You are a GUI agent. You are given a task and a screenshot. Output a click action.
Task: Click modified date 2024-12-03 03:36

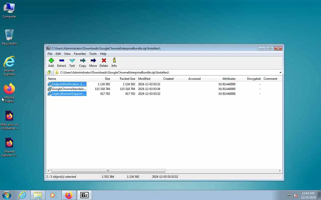[149, 89]
